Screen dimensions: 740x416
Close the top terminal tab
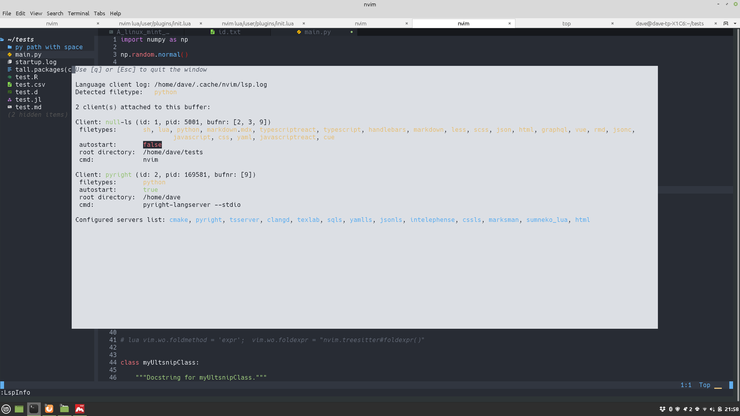click(612, 23)
